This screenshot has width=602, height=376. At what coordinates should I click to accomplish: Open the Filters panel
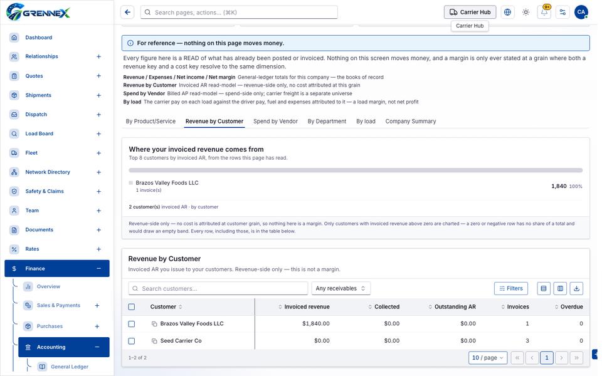[x=511, y=288]
